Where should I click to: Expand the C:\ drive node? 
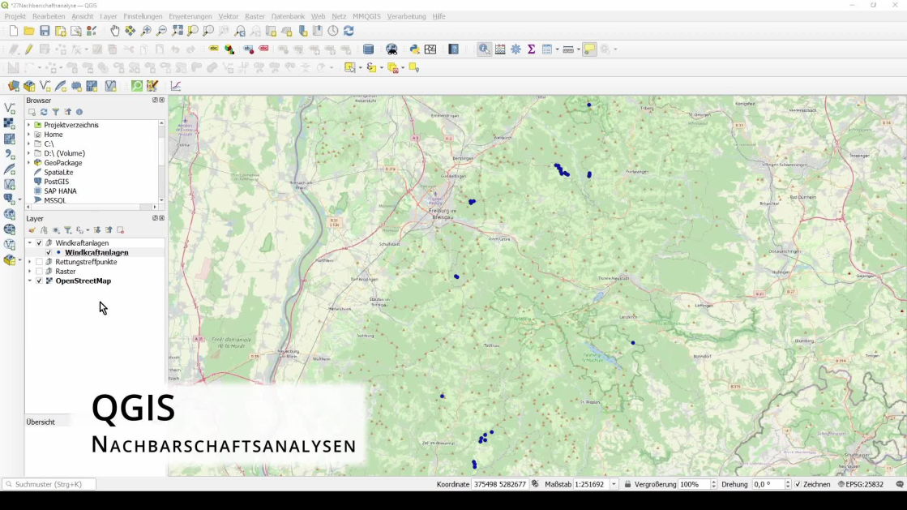(x=29, y=144)
